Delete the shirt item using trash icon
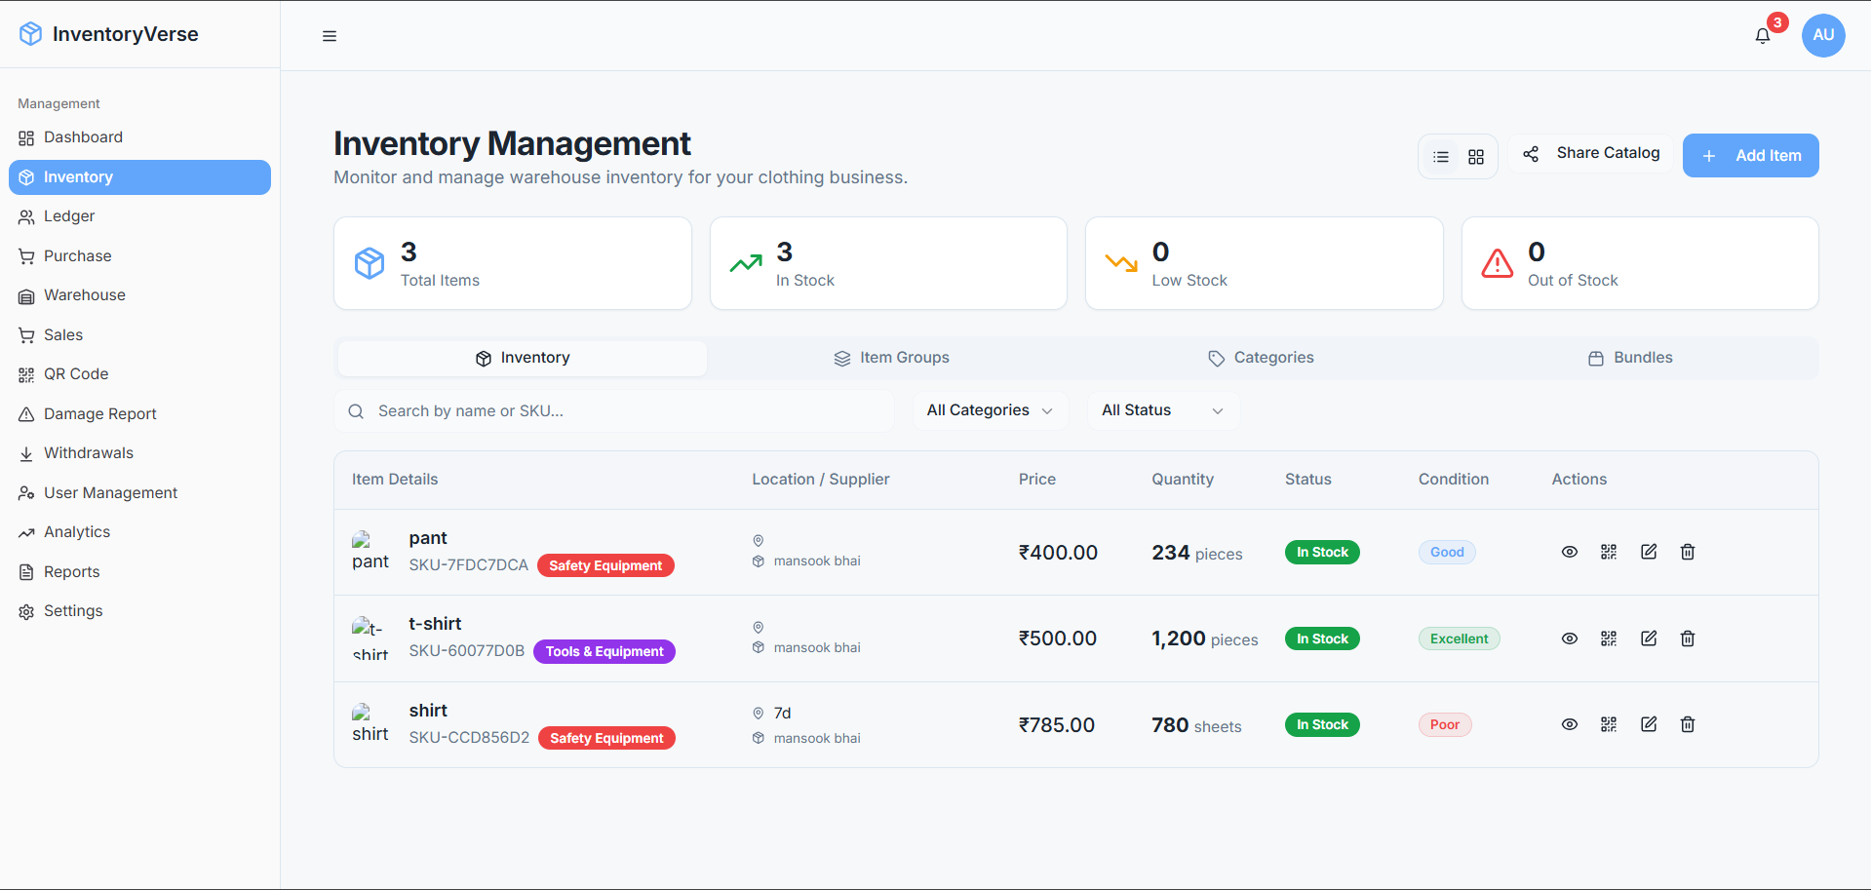This screenshot has height=890, width=1871. pyautogui.click(x=1688, y=724)
